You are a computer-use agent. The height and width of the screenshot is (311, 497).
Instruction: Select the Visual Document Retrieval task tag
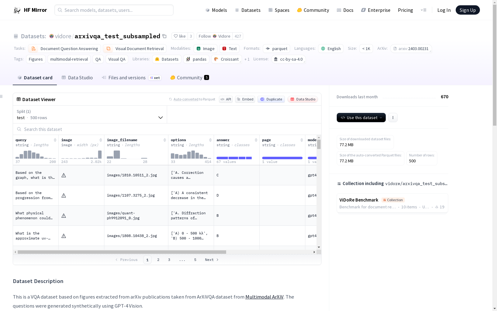coord(135,49)
